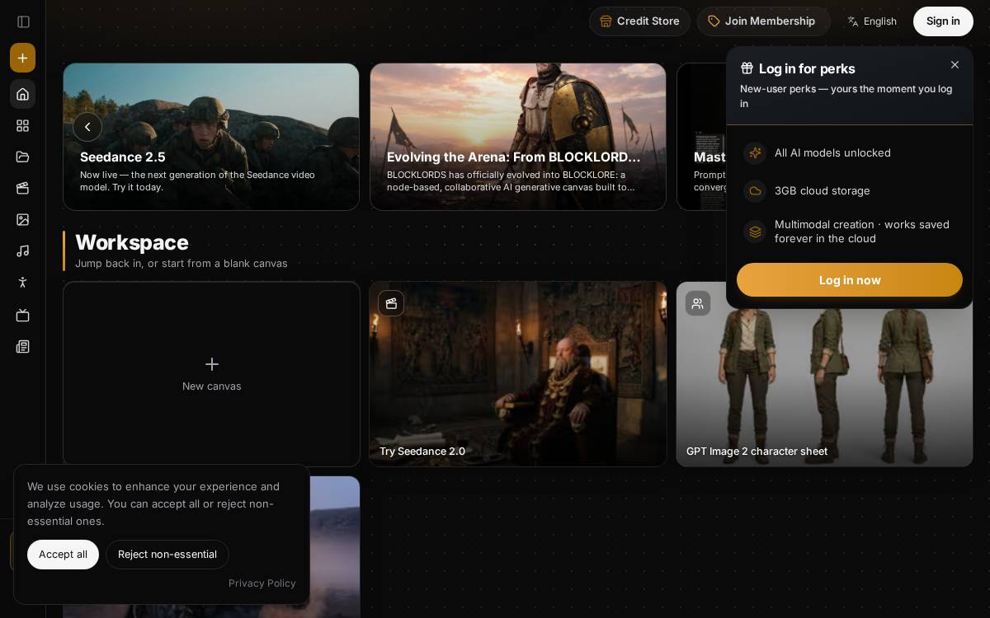Open the music note icon in sidebar
Image resolution: width=990 pixels, height=618 pixels.
coord(22,250)
